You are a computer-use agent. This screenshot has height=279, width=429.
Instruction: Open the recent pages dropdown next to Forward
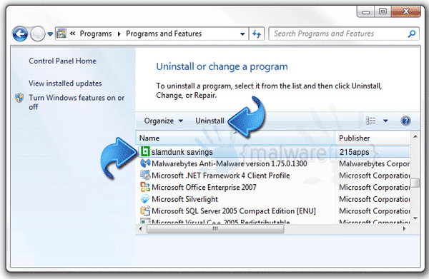[50, 34]
